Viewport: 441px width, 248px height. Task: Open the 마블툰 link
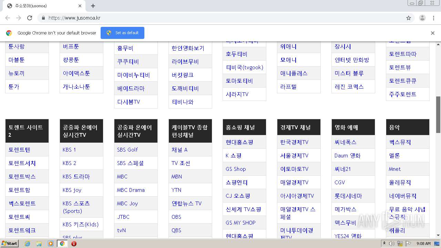17,60
